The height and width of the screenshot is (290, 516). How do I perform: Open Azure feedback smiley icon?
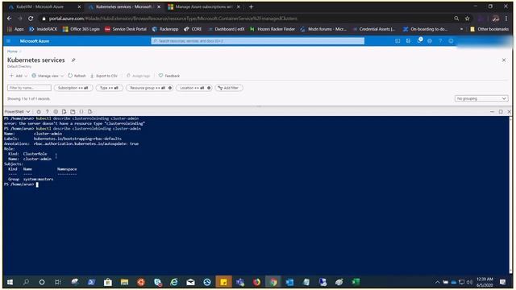tap(451, 41)
